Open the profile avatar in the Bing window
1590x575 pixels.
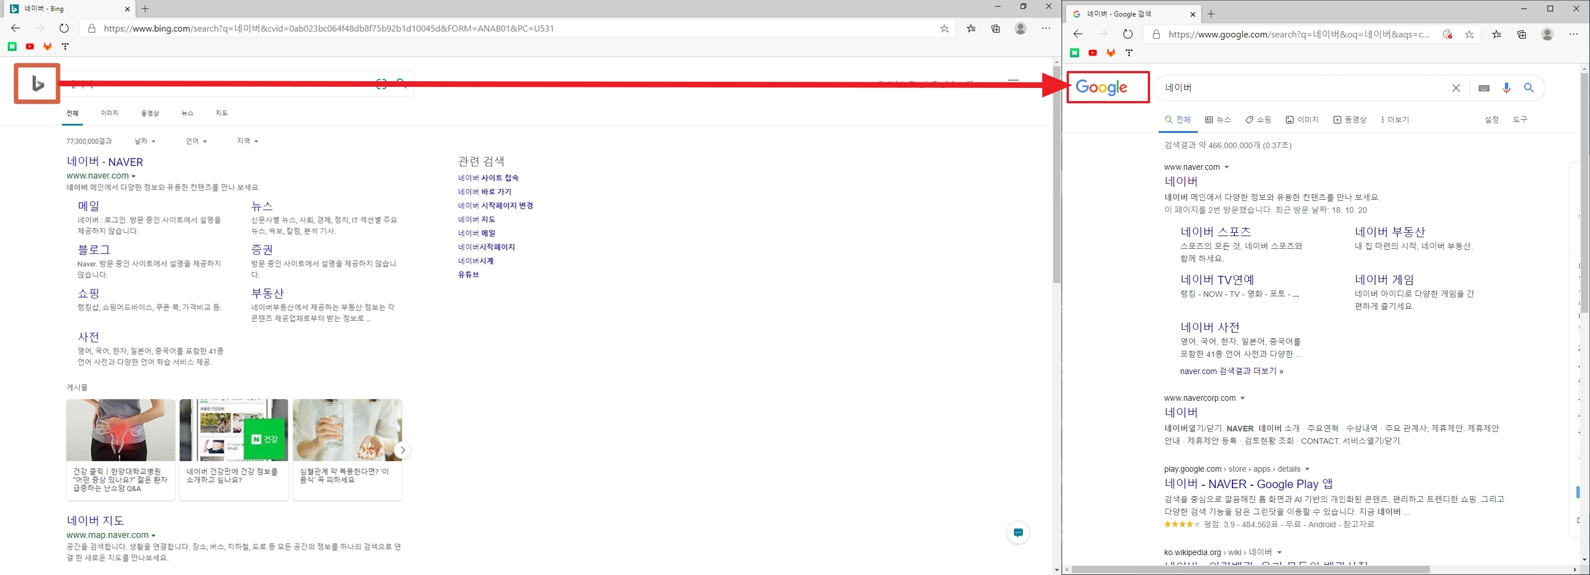[1021, 28]
